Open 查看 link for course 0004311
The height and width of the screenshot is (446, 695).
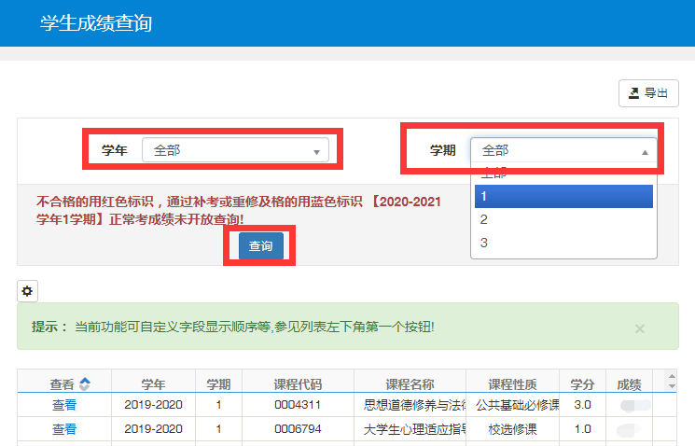coord(64,405)
